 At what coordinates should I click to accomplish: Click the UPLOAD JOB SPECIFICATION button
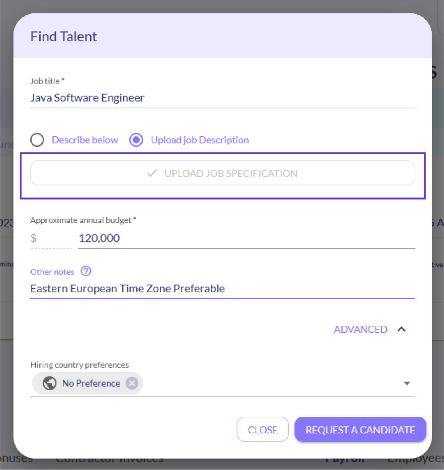(x=223, y=173)
